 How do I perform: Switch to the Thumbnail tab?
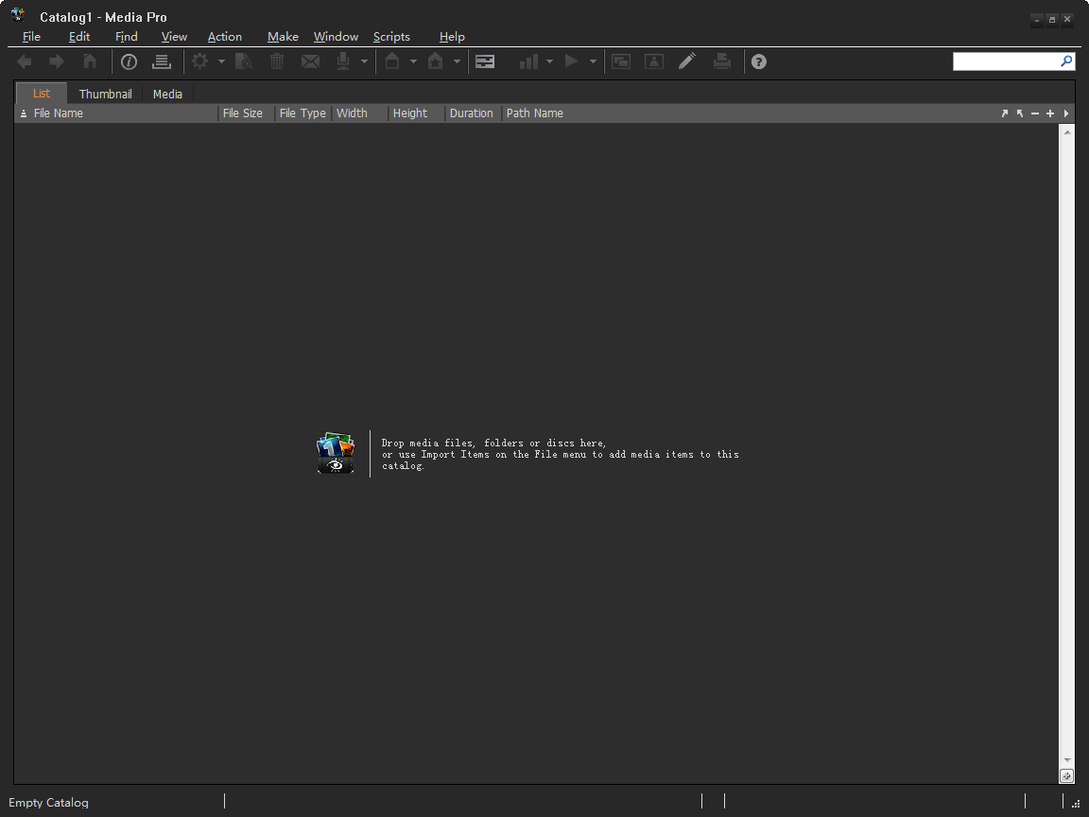coord(106,94)
